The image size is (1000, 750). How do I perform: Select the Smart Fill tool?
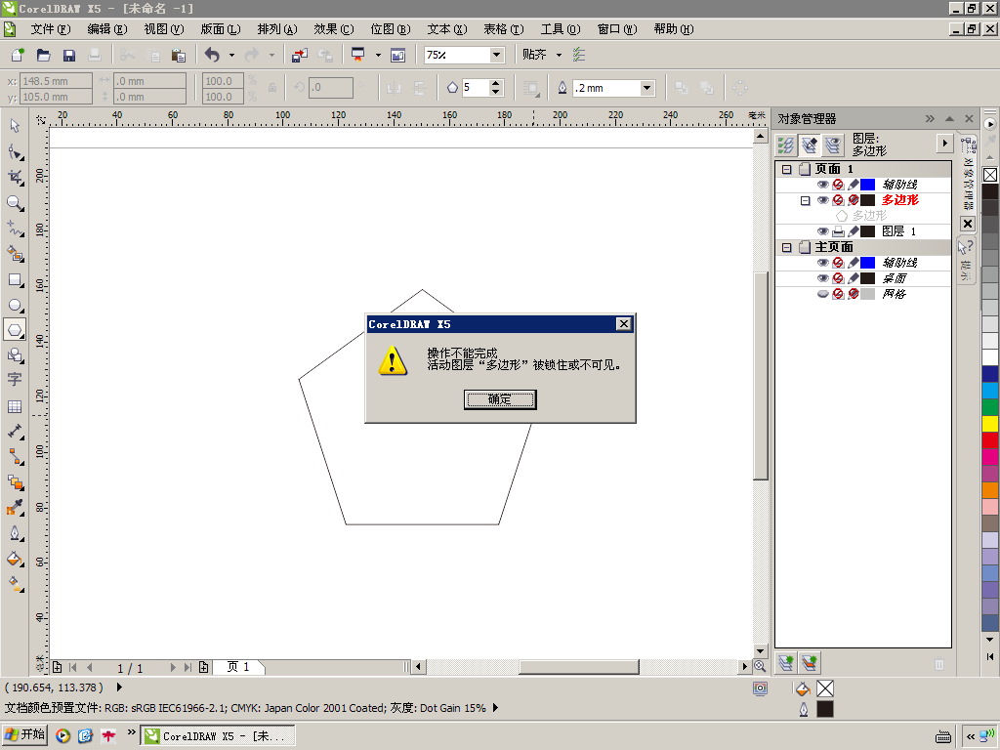(15, 254)
